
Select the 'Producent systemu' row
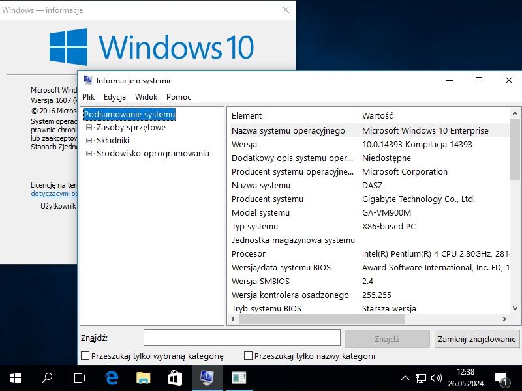click(x=369, y=199)
